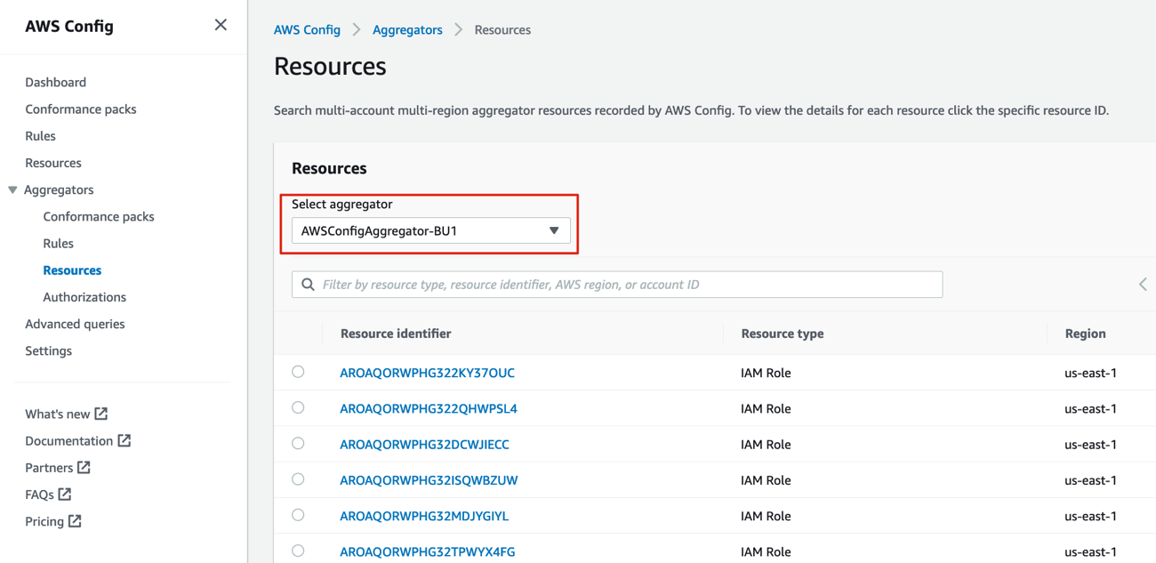Select the radio button for AROAQORWPHG32MDJYGIYL
Image resolution: width=1156 pixels, height=563 pixels.
coord(298,515)
